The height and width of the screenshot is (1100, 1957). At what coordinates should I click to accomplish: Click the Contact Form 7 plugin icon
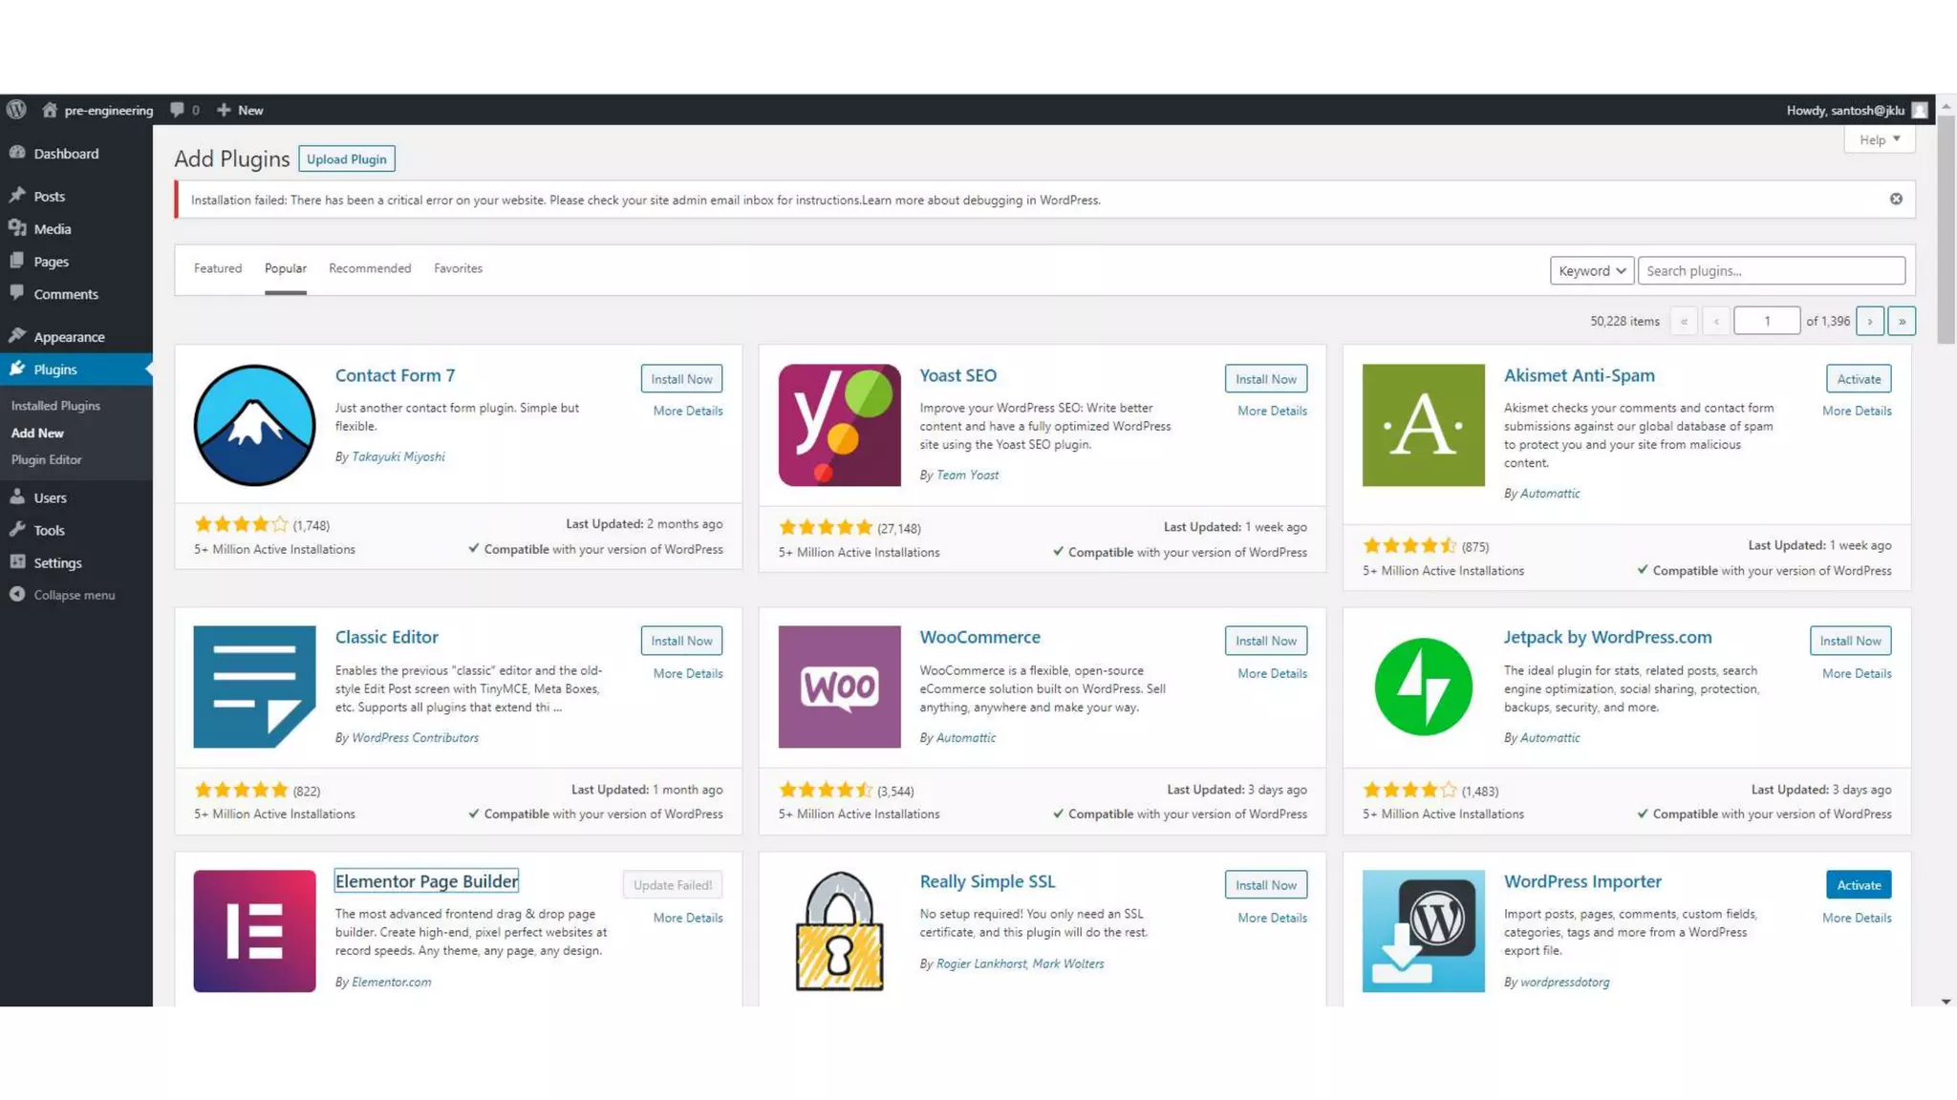pos(254,425)
